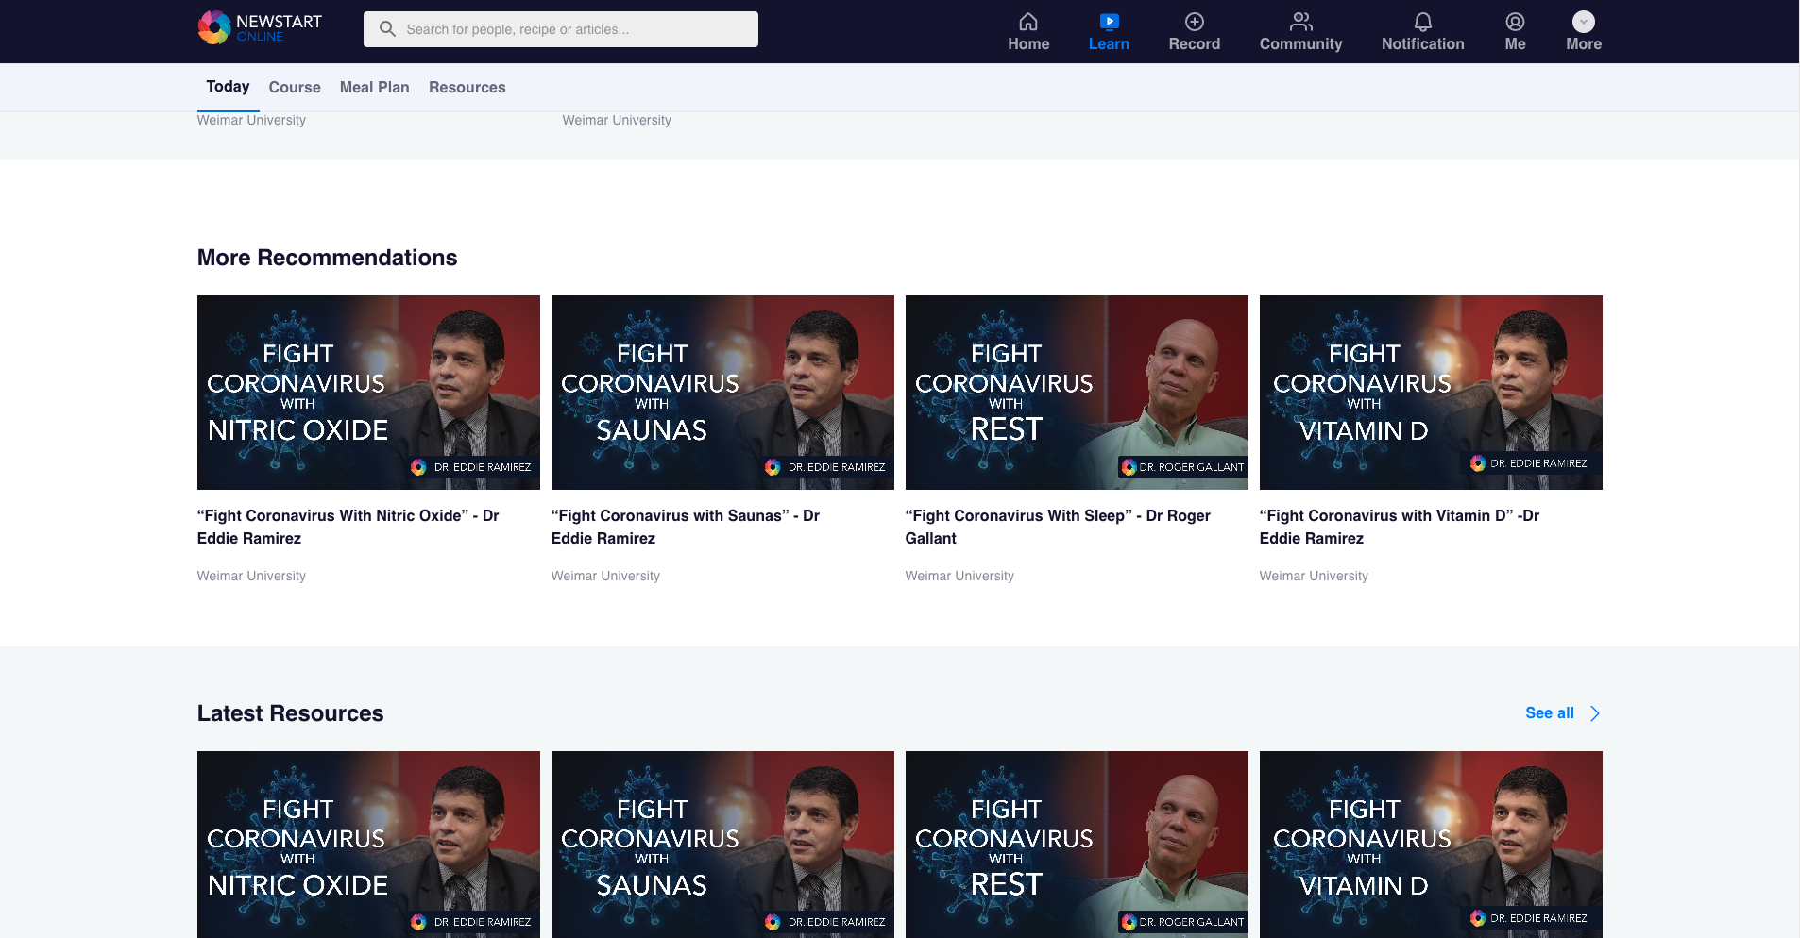This screenshot has width=1800, height=938.
Task: Open the Me profile icon
Action: [1515, 22]
